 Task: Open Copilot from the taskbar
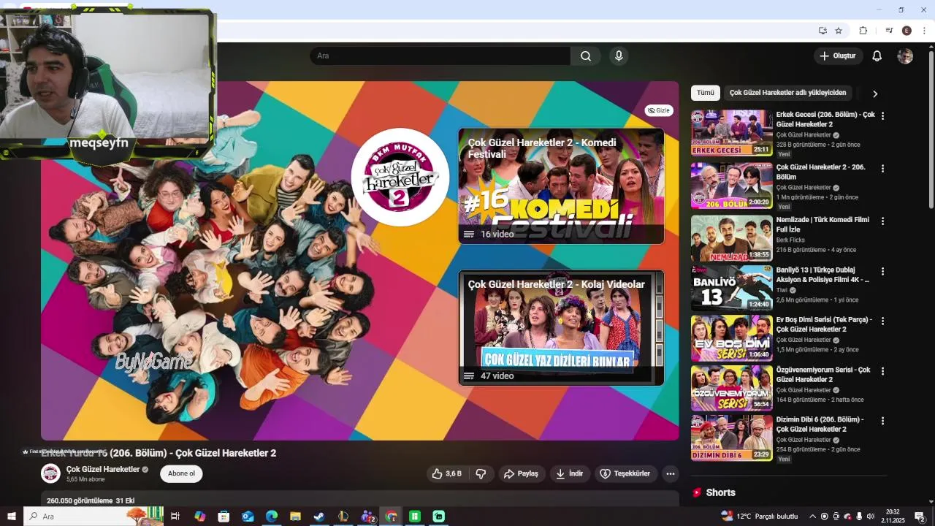coord(199,517)
